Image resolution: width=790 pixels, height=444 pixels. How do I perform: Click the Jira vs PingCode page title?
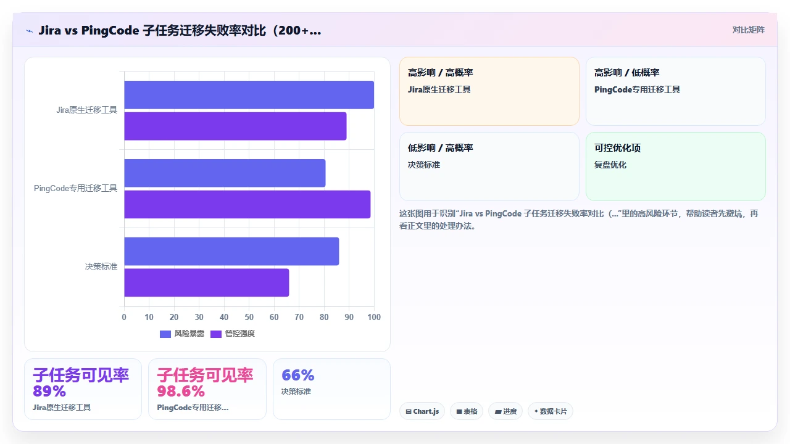pyautogui.click(x=180, y=30)
